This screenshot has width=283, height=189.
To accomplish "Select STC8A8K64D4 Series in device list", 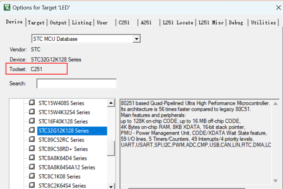I will [x=63, y=158].
